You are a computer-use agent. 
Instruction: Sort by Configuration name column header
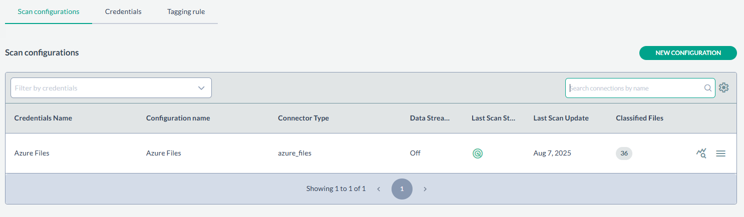click(x=178, y=118)
